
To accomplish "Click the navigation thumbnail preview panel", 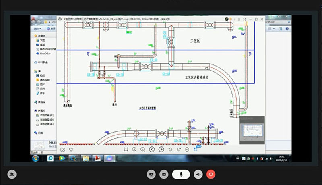I will 252,131.
